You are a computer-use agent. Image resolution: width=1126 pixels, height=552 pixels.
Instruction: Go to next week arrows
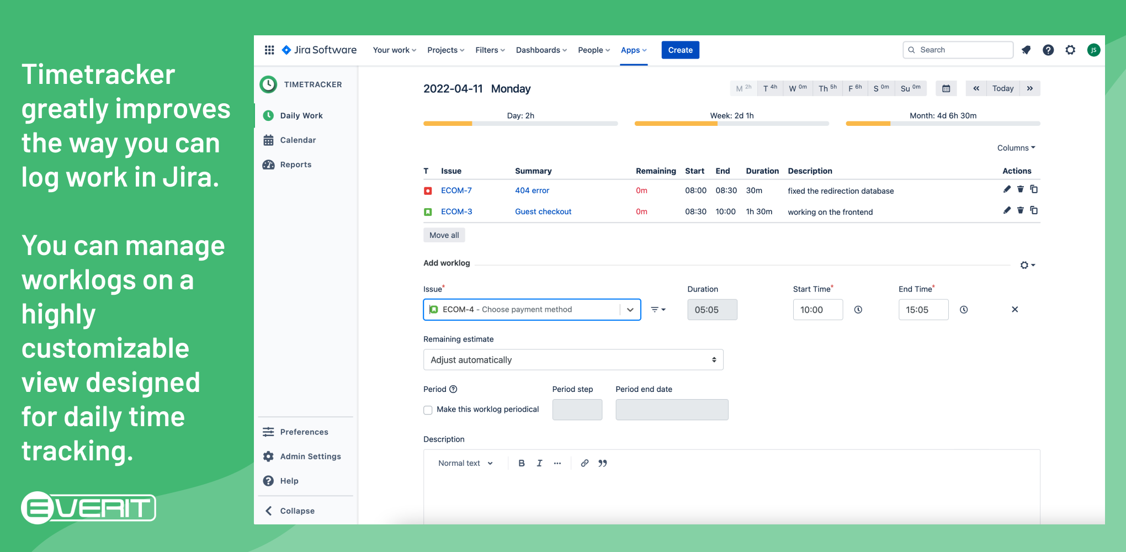pyautogui.click(x=1030, y=88)
